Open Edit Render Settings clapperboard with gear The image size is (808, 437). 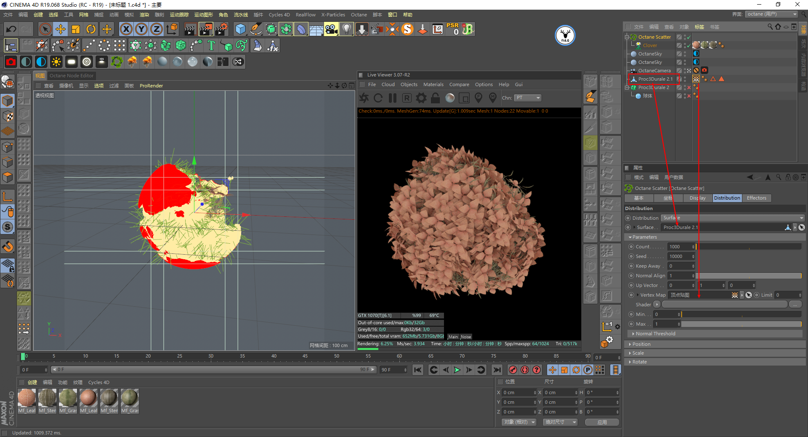pos(221,29)
